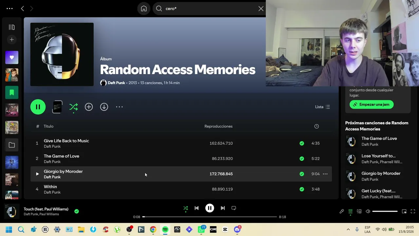This screenshot has width=419, height=236.
Task: Seek within the song on the progress bar
Action: point(209,217)
